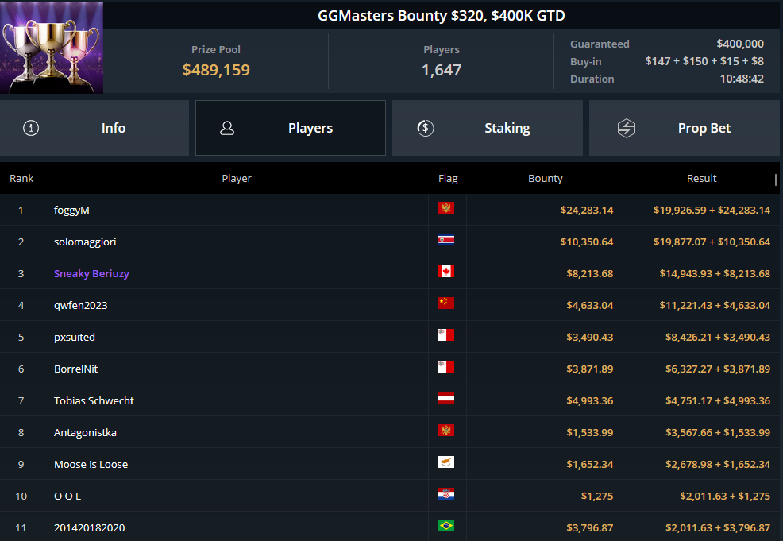Select player solomaggiori
This screenshot has width=783, height=541.
pos(85,242)
